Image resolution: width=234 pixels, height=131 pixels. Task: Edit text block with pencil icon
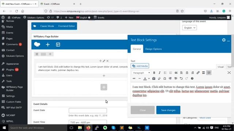point(104,61)
